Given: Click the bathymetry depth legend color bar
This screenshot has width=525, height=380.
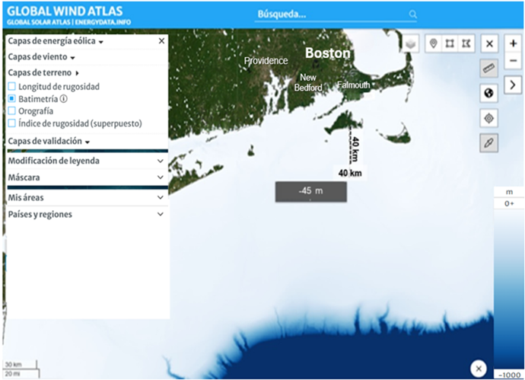Looking at the screenshot, I should pyautogui.click(x=508, y=289).
